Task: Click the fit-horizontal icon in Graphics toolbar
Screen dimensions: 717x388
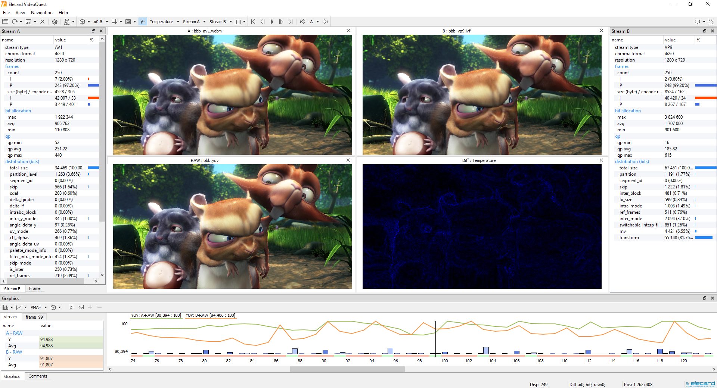Action: click(x=81, y=307)
